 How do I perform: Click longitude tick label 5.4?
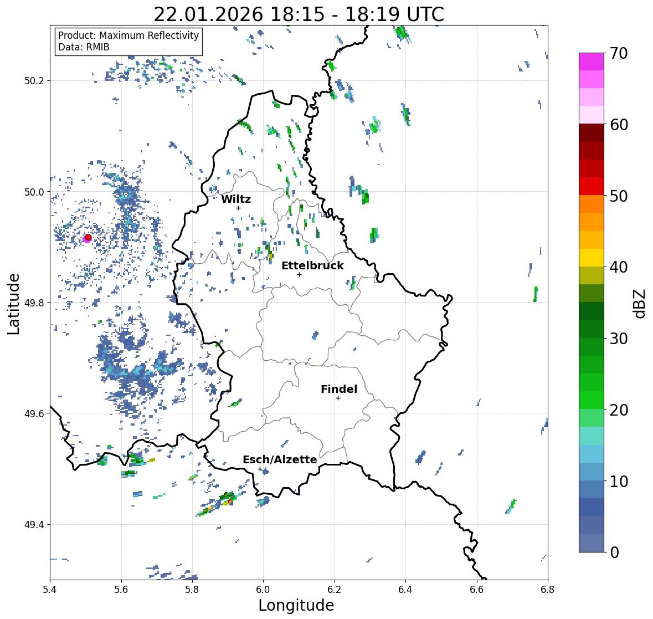[x=50, y=590]
